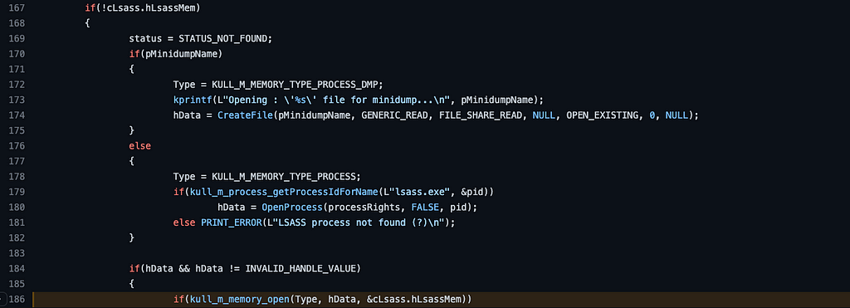
Task: Select line number 181
Action: (x=17, y=222)
